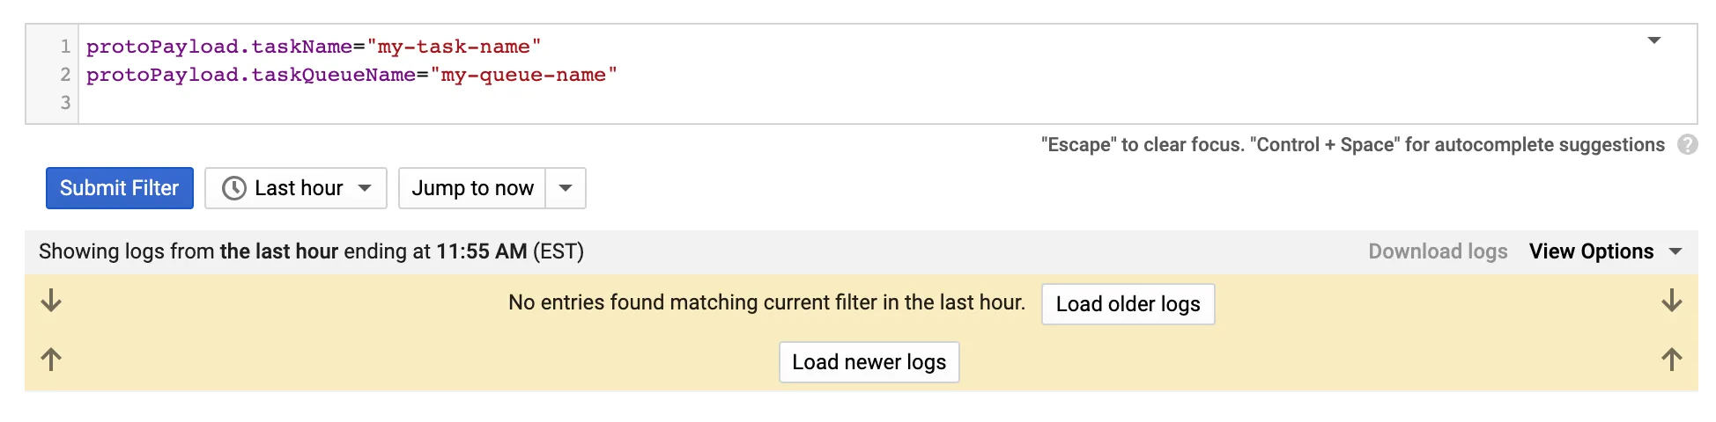Click the left up arrow icon
Screen dimensions: 1716x422
(51, 360)
